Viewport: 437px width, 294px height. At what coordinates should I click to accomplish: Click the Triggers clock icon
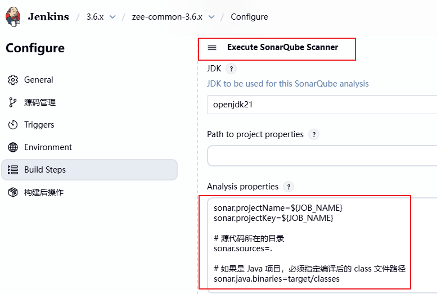[13, 125]
